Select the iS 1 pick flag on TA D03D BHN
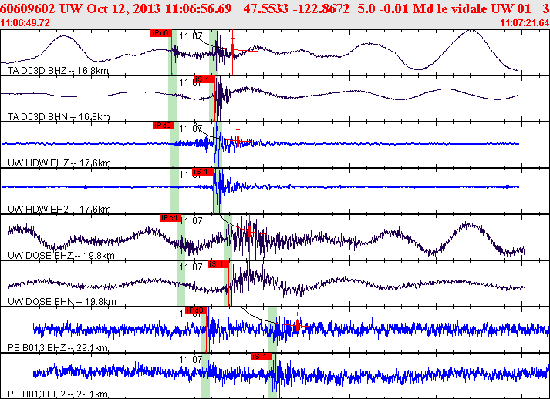The width and height of the screenshot is (550, 399). point(204,79)
